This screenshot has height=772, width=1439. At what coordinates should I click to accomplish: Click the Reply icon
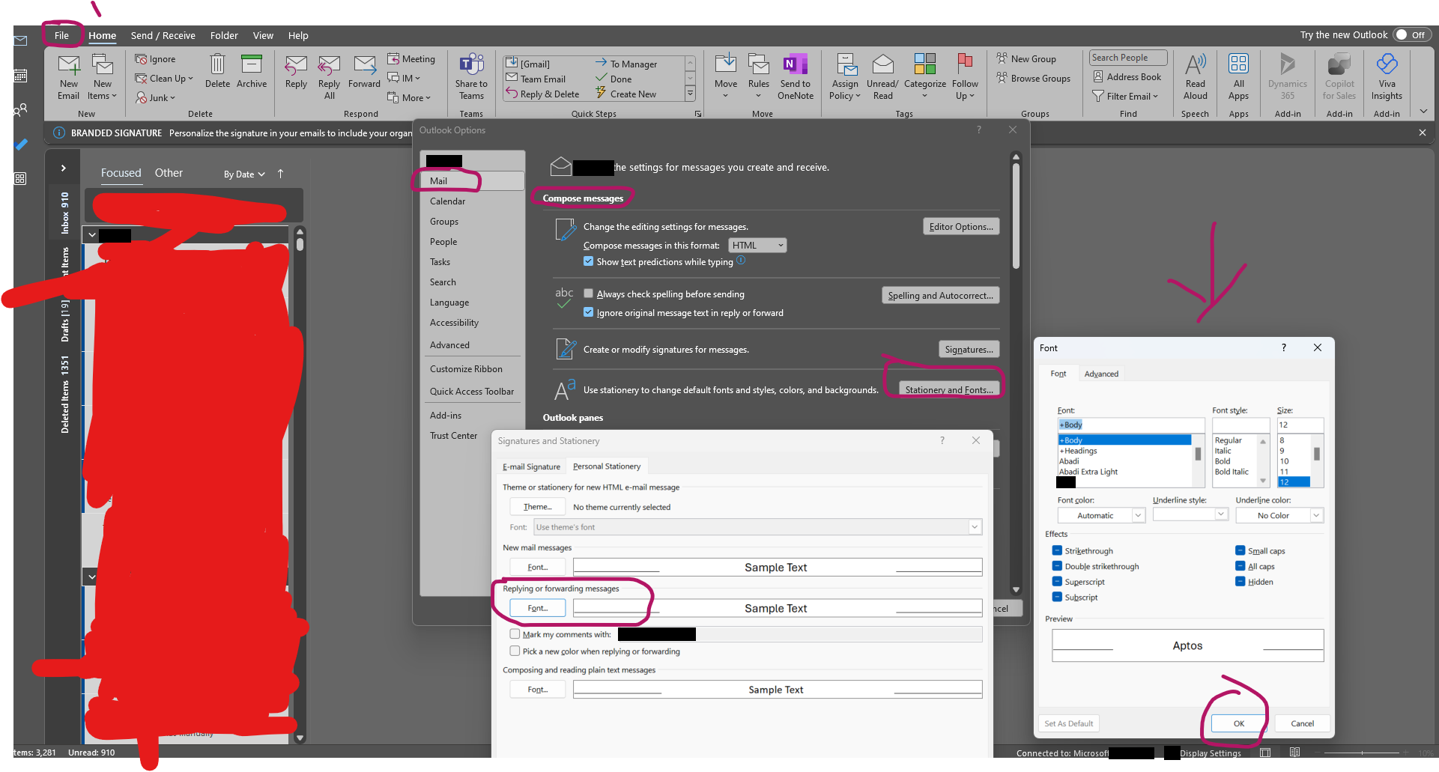pyautogui.click(x=296, y=66)
